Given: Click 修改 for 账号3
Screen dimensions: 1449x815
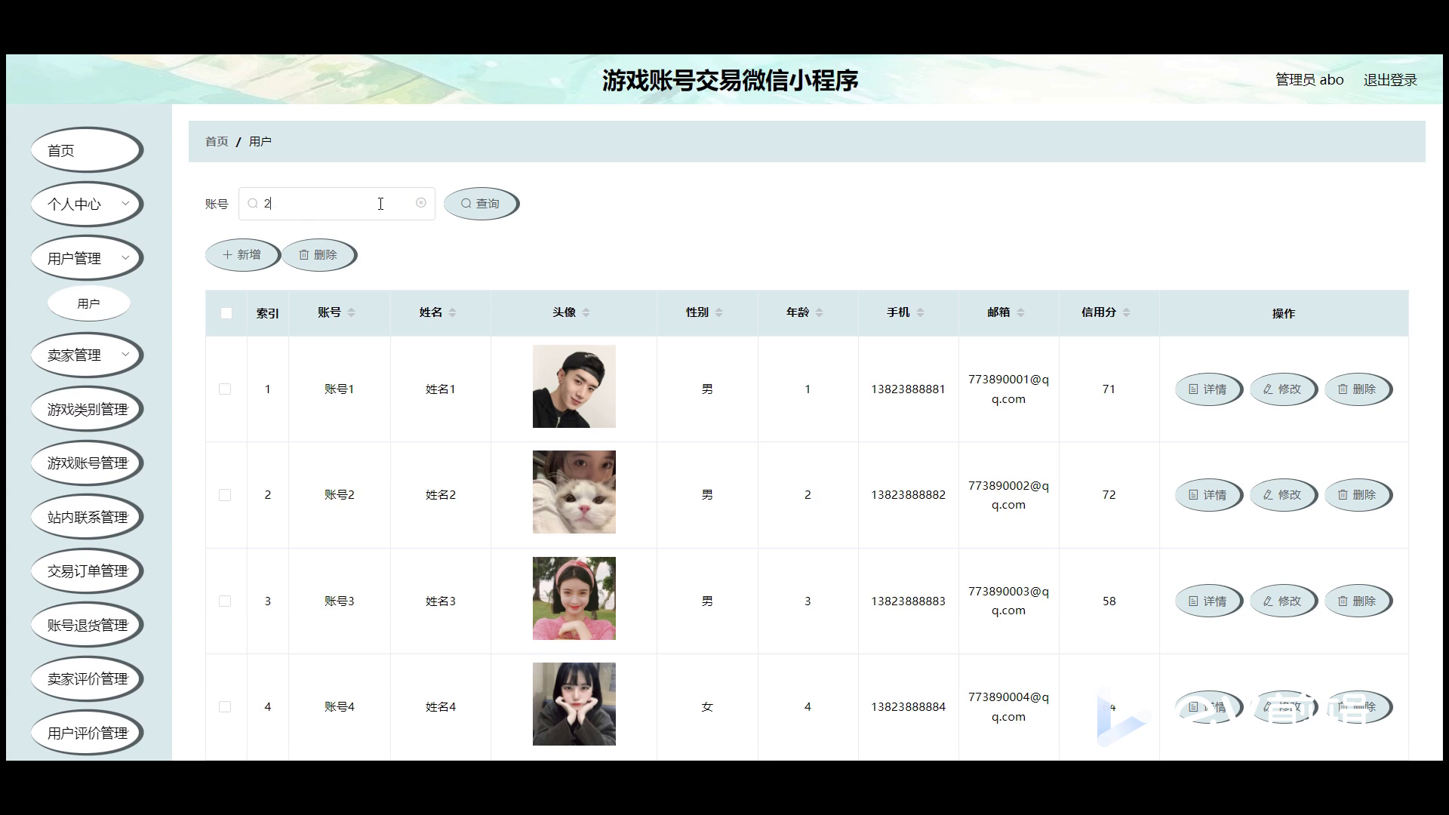Looking at the screenshot, I should 1284,601.
